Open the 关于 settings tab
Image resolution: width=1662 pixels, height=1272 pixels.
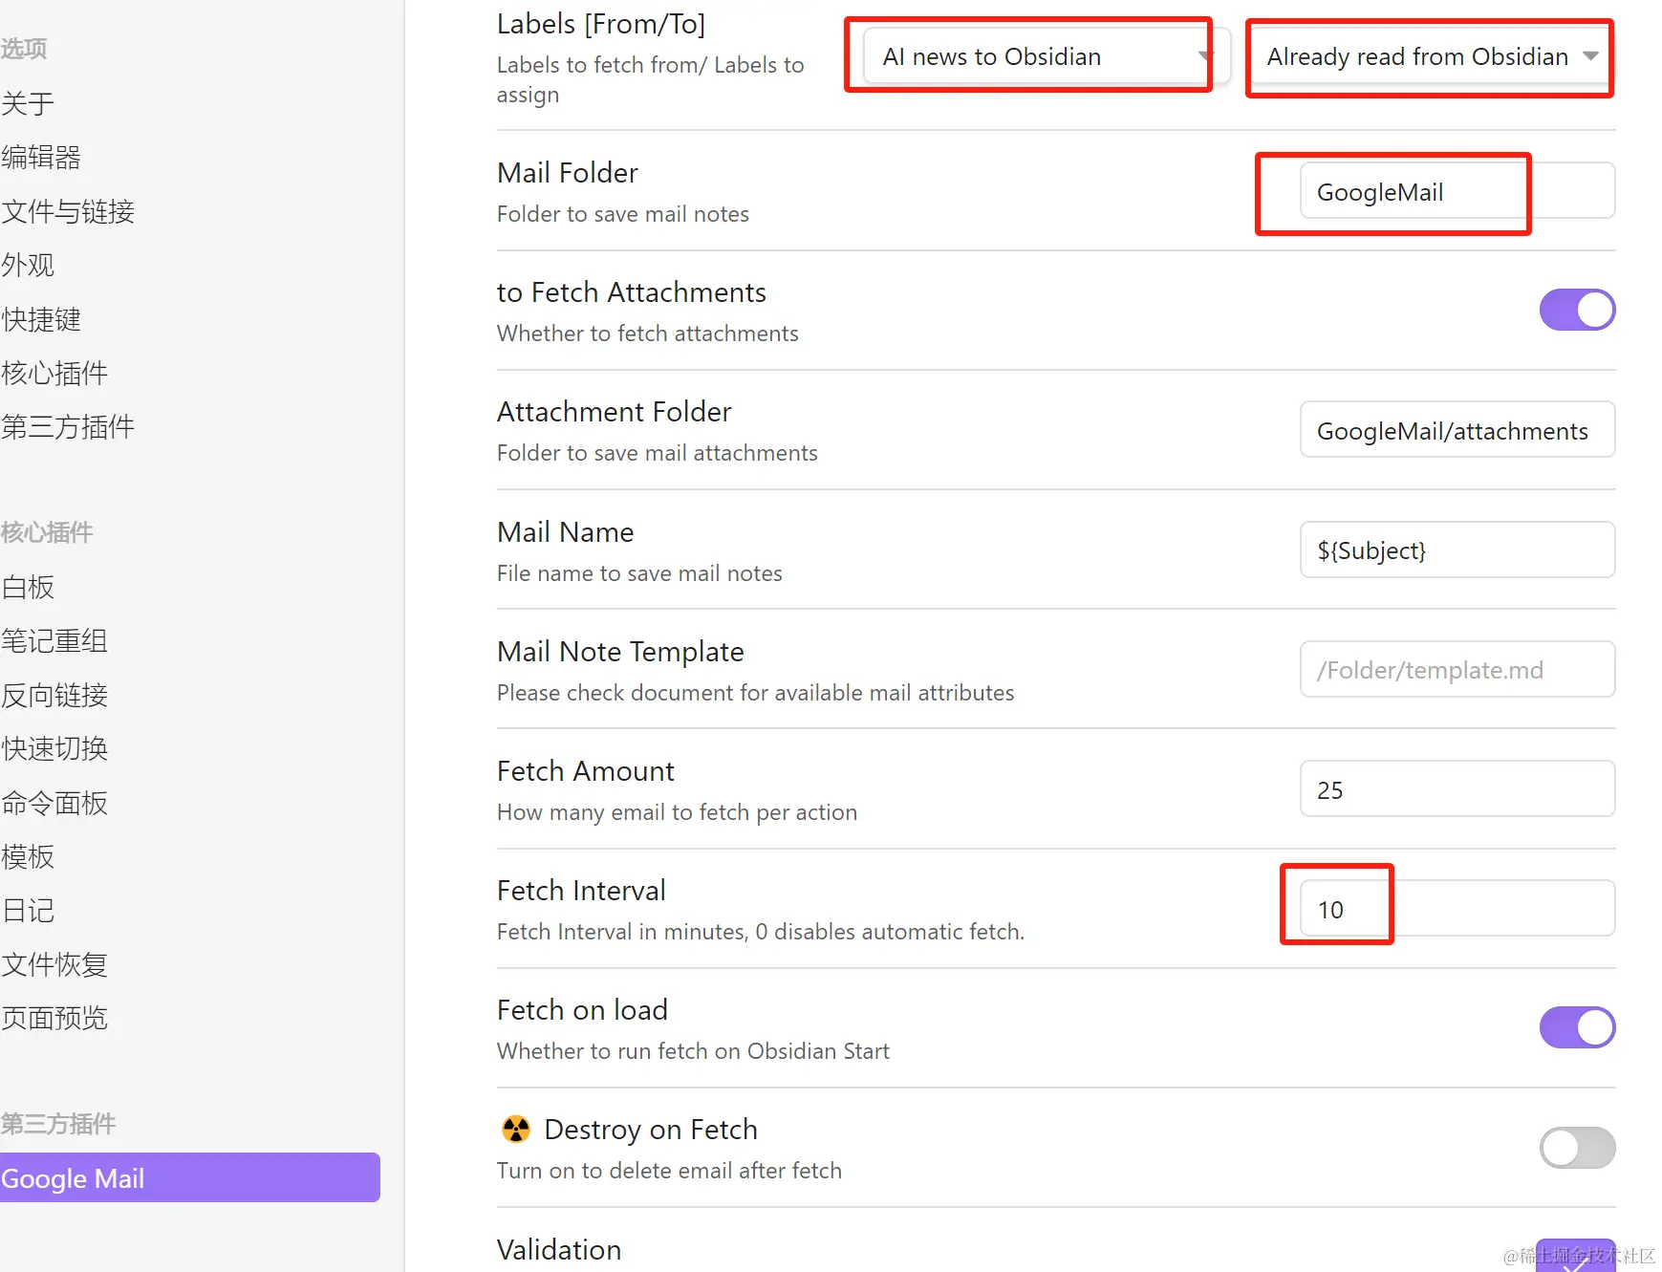(x=29, y=103)
